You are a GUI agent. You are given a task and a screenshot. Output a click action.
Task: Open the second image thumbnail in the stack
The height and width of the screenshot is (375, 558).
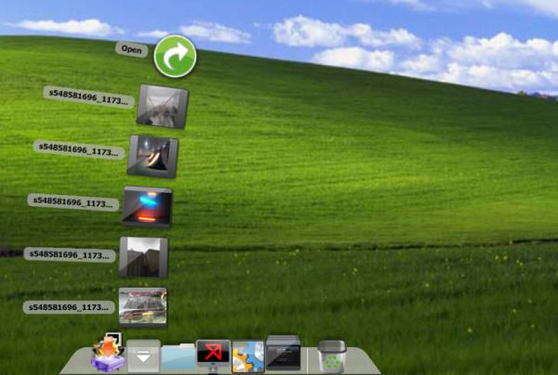153,155
